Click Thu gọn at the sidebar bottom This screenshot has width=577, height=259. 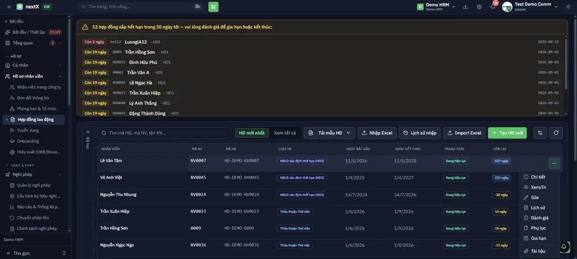click(x=22, y=253)
